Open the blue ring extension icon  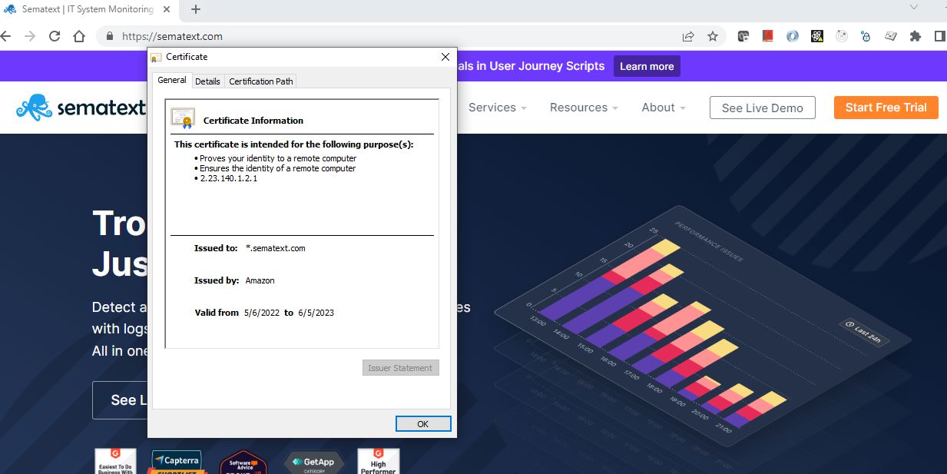point(792,36)
